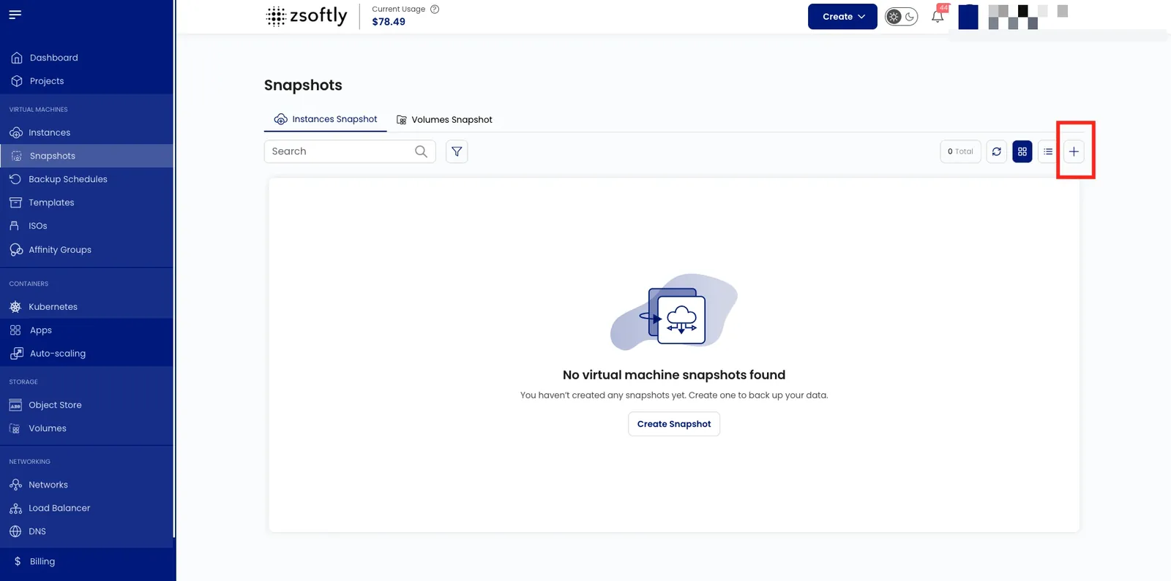Viewport: 1171px width, 581px height.
Task: Click the Apps grid icon
Action: click(15, 330)
